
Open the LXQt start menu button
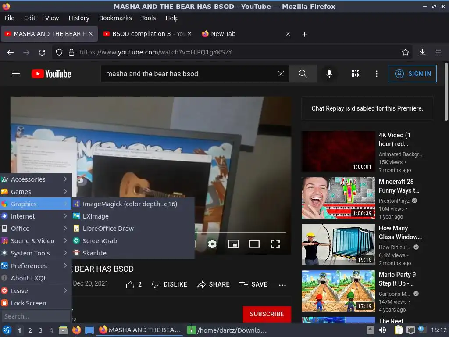point(7,330)
